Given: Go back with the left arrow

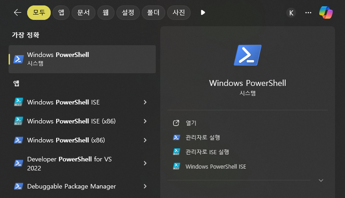Looking at the screenshot, I should tap(18, 13).
